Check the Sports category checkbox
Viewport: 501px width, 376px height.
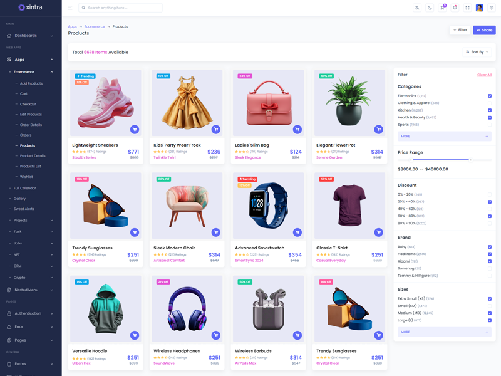pyautogui.click(x=490, y=125)
